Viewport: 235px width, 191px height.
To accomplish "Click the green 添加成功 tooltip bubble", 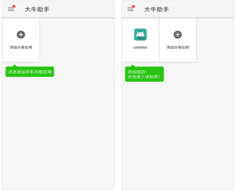I will point(144,74).
